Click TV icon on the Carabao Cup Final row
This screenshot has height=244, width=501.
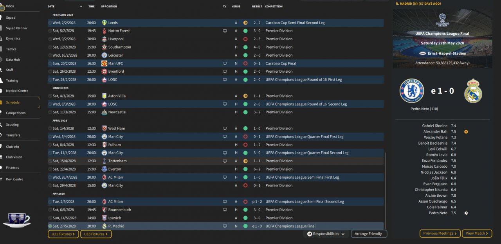[225, 63]
